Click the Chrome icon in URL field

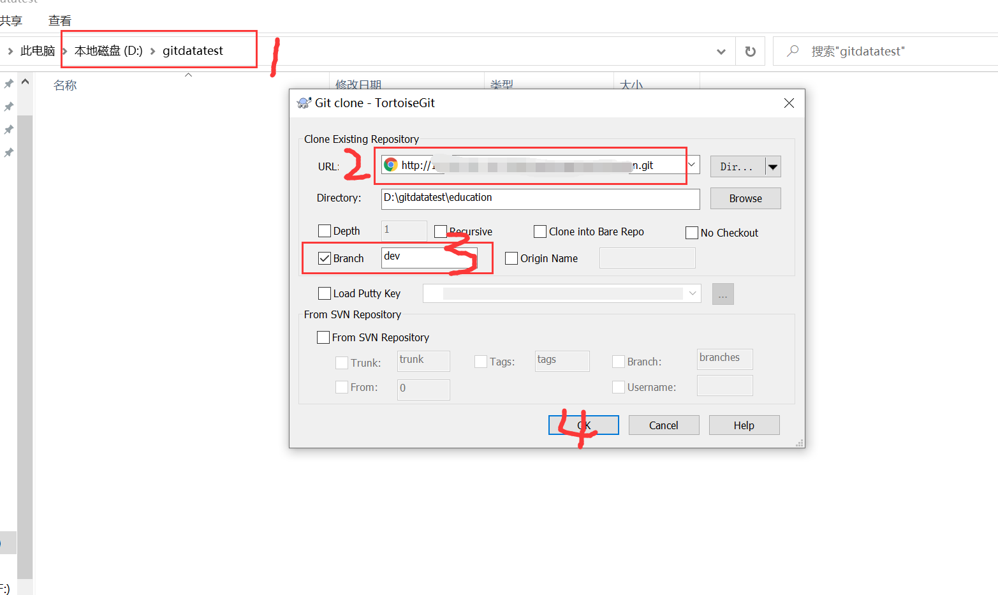391,165
